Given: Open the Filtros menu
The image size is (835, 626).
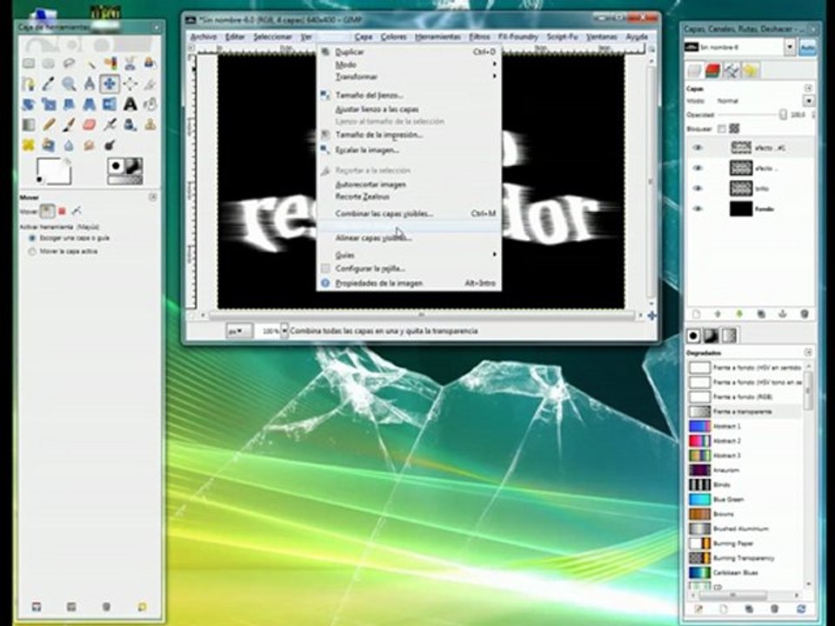Looking at the screenshot, I should [x=479, y=37].
